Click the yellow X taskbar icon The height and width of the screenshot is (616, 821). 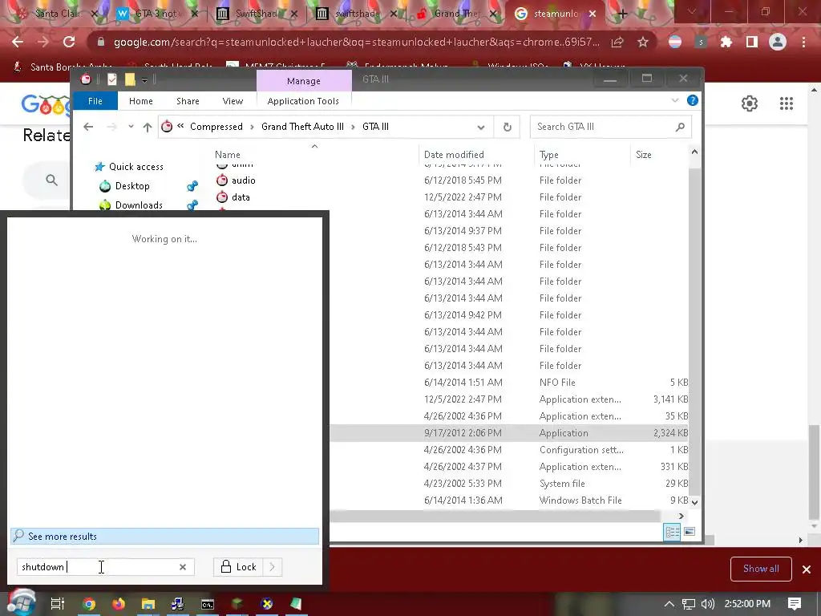(x=267, y=604)
